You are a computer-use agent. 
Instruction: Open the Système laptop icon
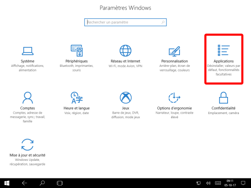[28, 51]
